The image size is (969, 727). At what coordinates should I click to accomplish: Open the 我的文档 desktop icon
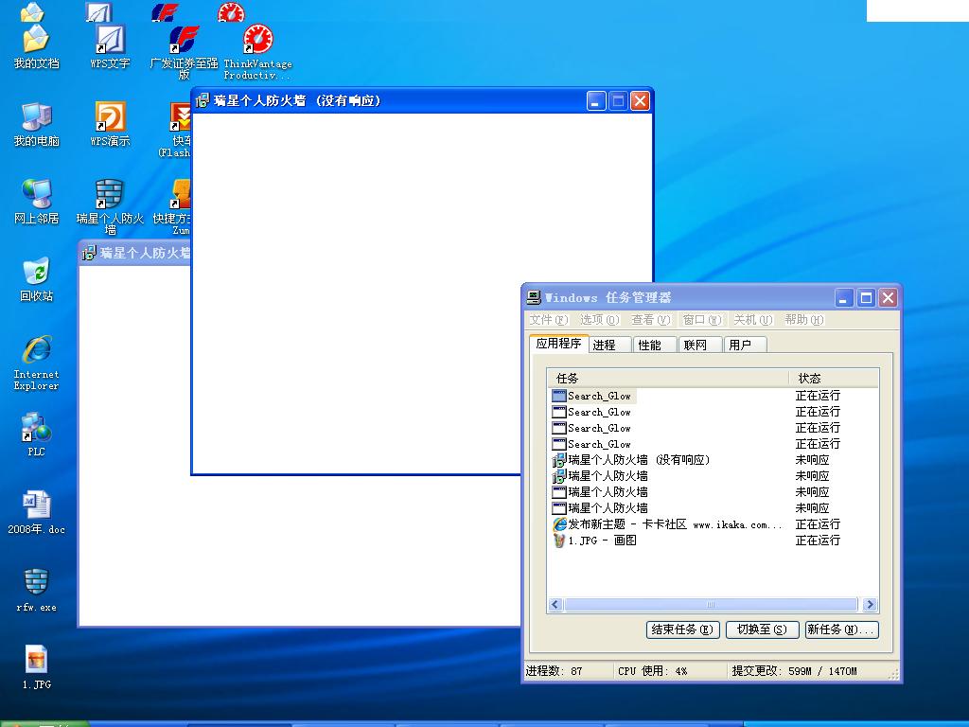point(36,46)
